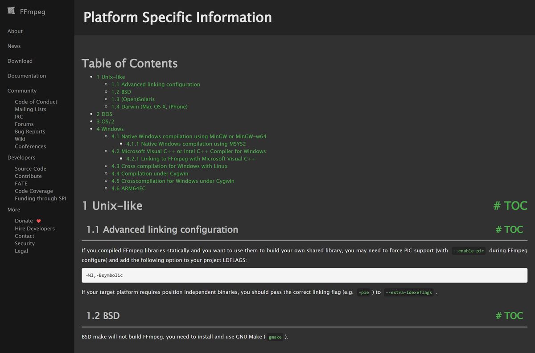Screen dimensions: 535x353
Task: Open '4.6 ARM64EC' contents entry
Action: [128, 189]
